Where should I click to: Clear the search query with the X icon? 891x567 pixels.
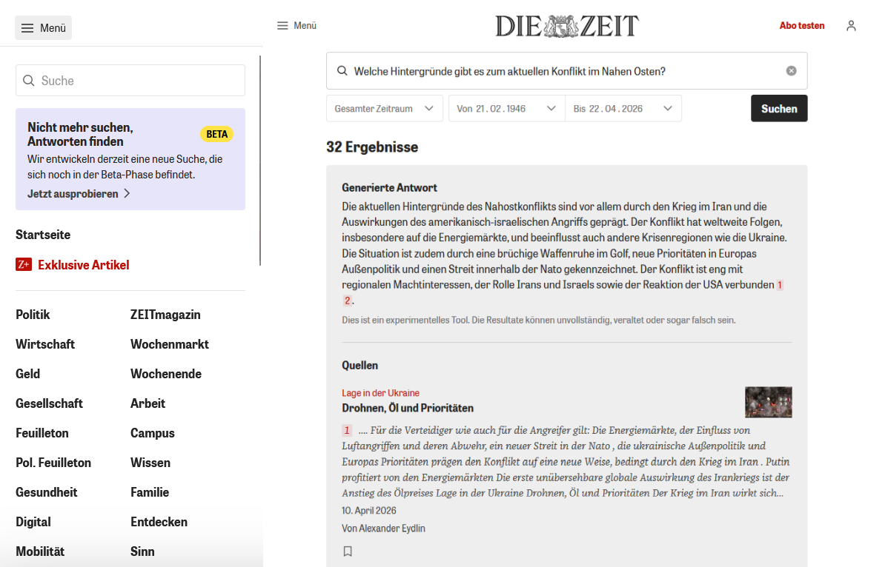(791, 70)
